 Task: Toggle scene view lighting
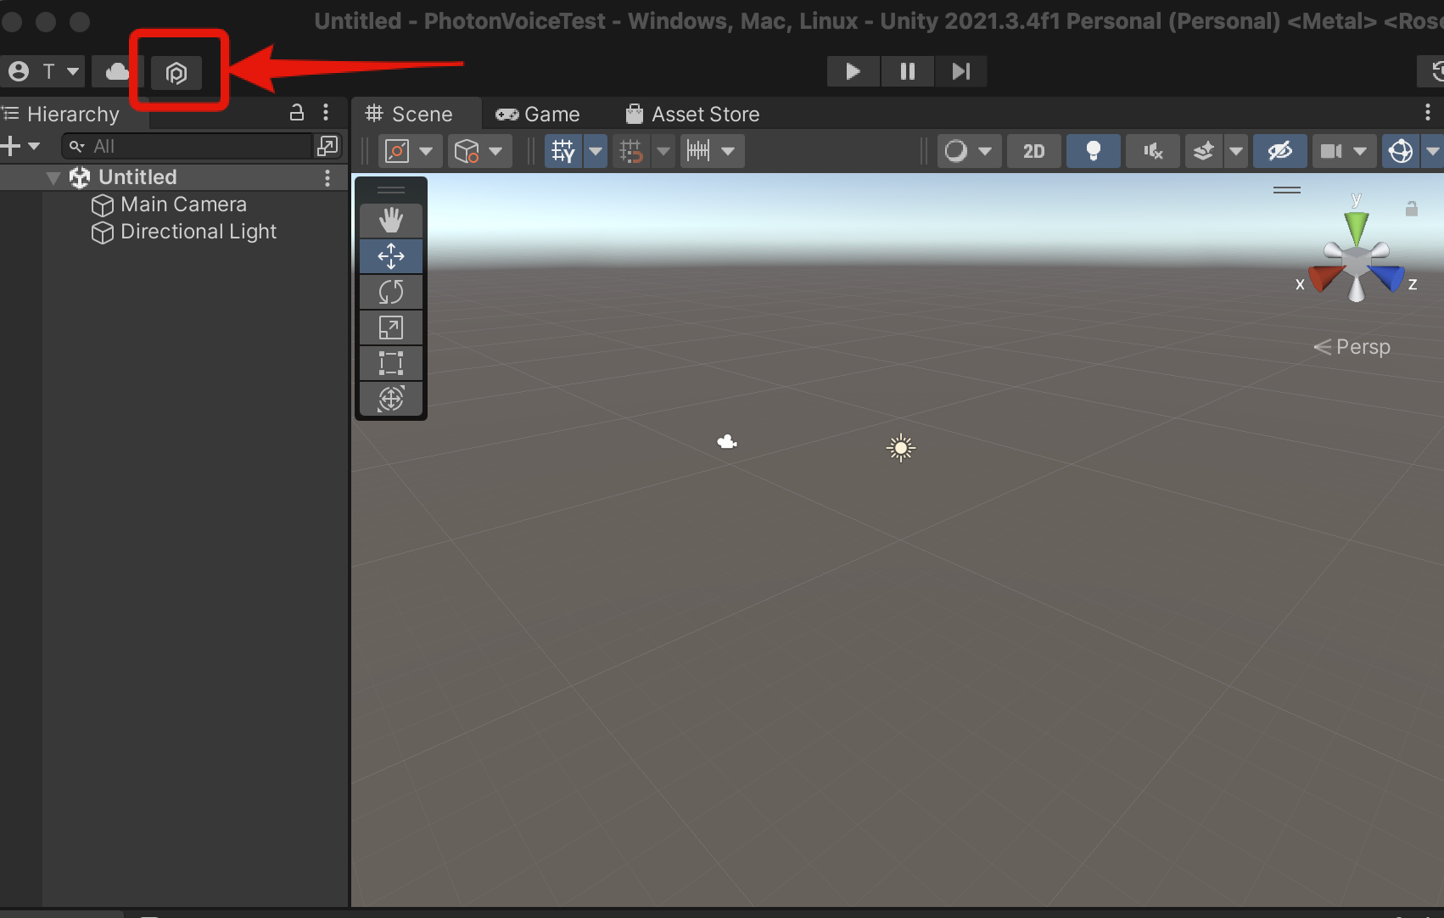point(1093,150)
